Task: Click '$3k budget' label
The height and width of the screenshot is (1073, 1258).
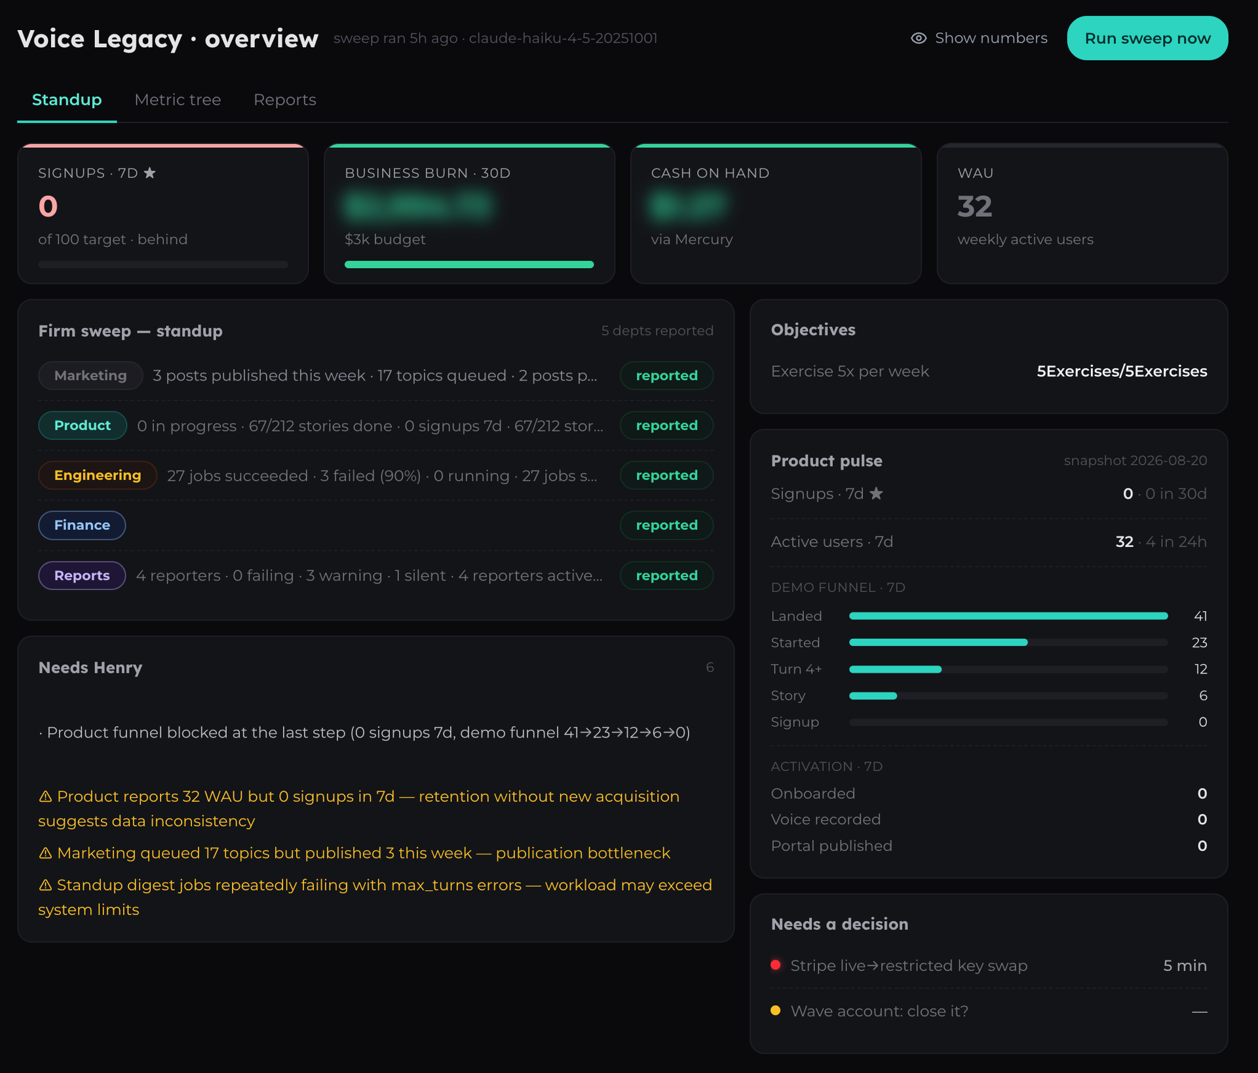Action: [385, 239]
